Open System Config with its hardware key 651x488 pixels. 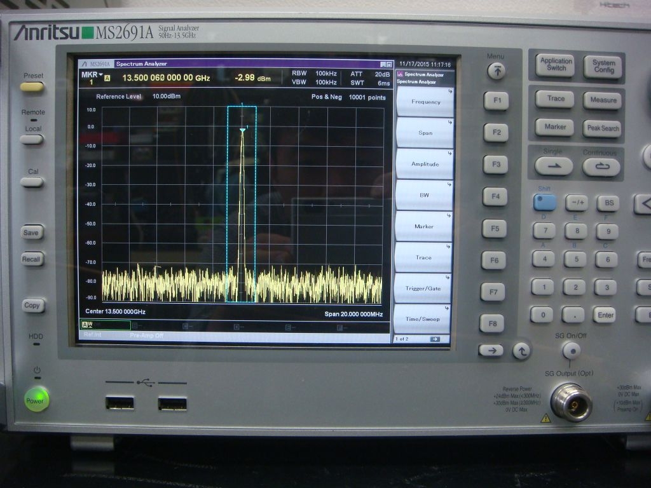[604, 66]
